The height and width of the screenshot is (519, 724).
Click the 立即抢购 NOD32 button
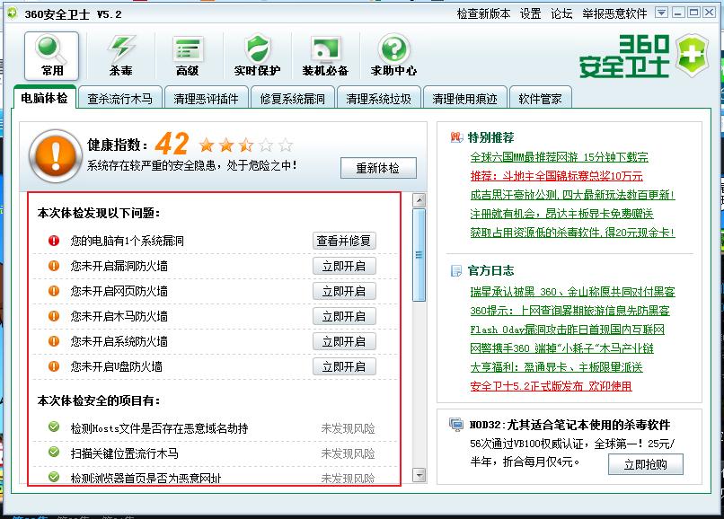coord(646,464)
